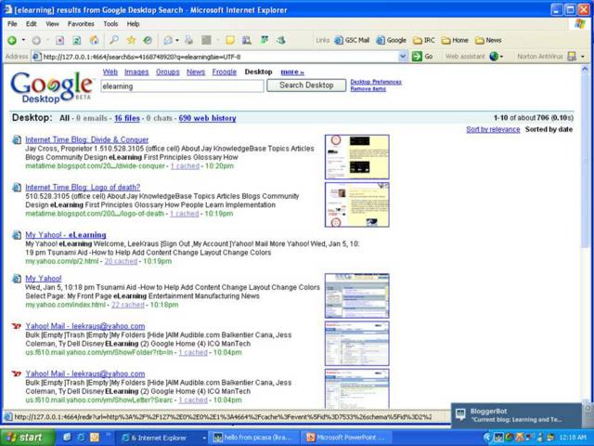
Task: Click the Windows Start button
Action: pos(27,438)
